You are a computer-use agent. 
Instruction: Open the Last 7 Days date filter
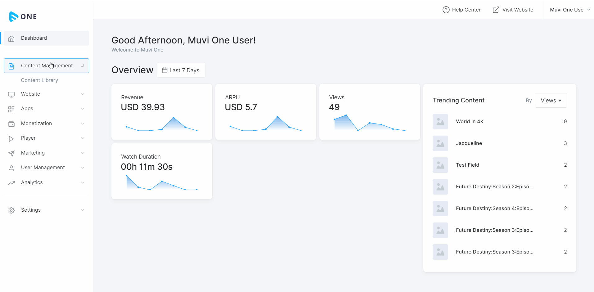point(181,70)
